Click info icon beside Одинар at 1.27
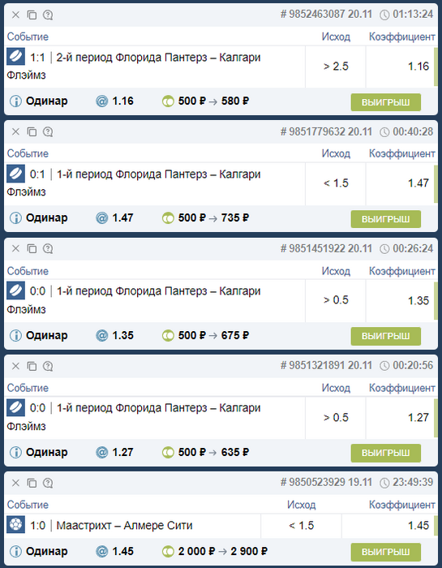The height and width of the screenshot is (568, 442). coord(15,453)
